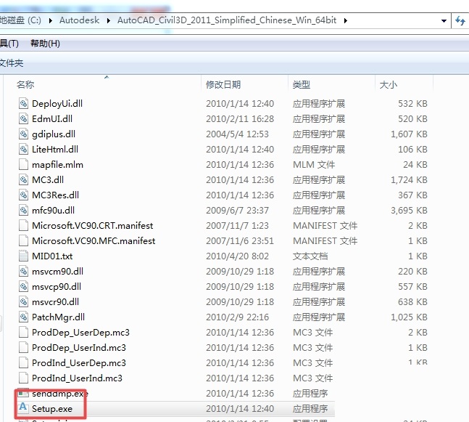Expand the arrow after the (C:) drive
Viewport: 469px width, 422px height.
click(50, 20)
